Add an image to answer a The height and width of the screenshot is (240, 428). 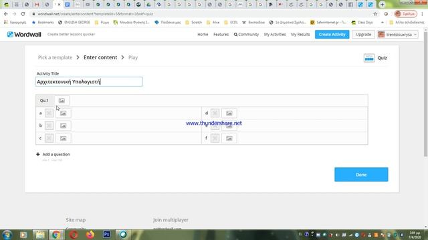(63, 113)
